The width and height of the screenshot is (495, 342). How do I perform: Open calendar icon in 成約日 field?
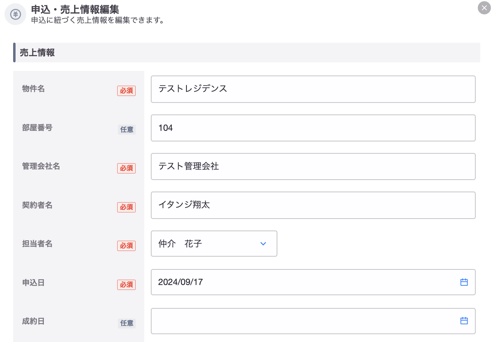464,321
